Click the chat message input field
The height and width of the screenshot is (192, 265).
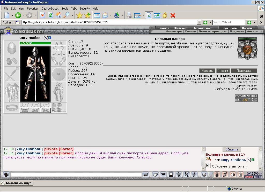(76, 174)
